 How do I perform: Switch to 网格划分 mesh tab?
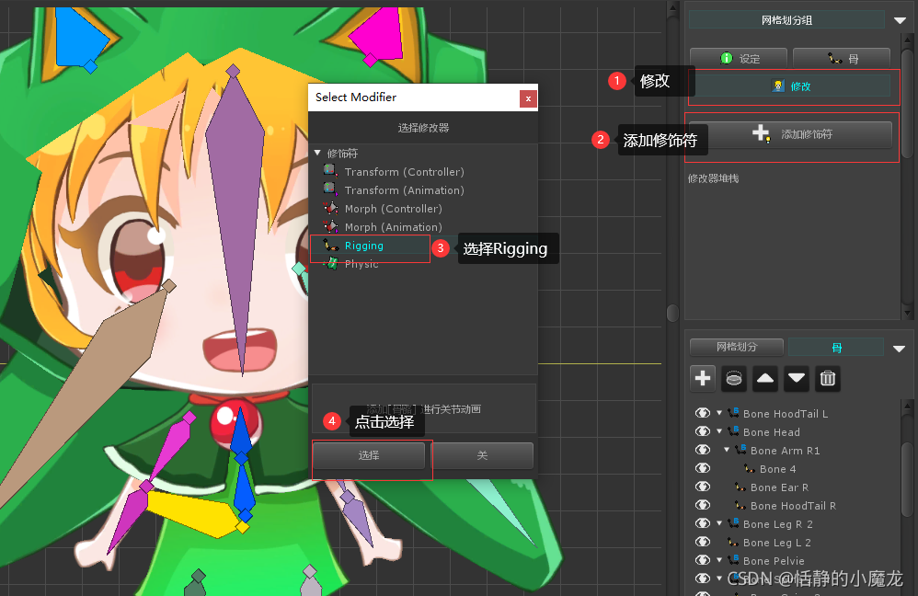pos(737,347)
